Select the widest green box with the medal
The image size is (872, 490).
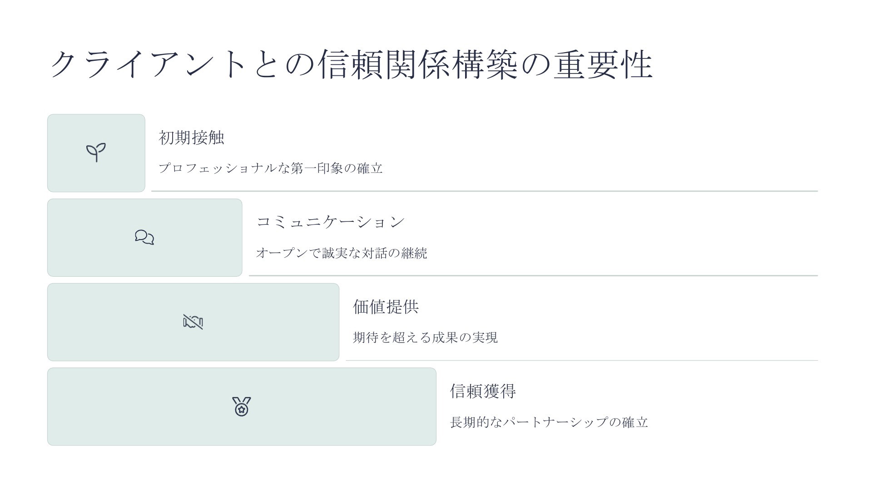tap(242, 407)
